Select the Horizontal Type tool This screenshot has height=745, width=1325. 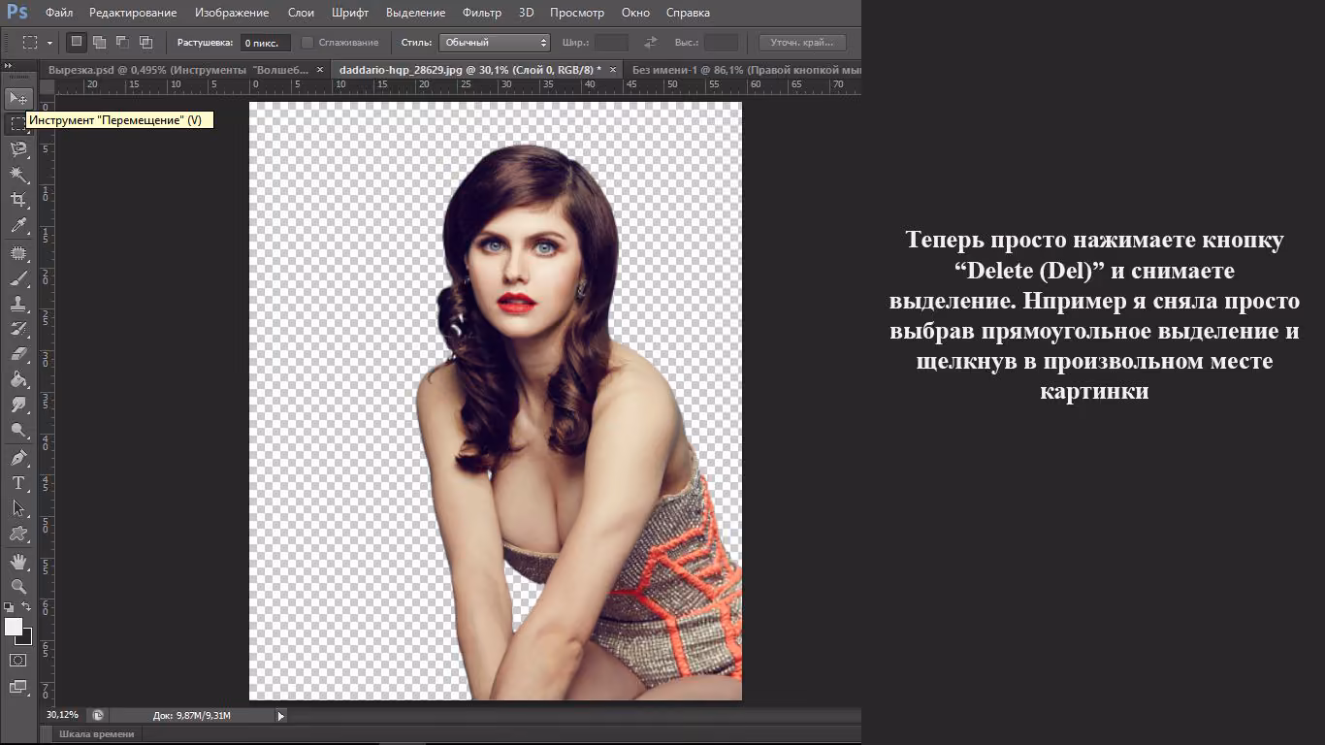(18, 482)
